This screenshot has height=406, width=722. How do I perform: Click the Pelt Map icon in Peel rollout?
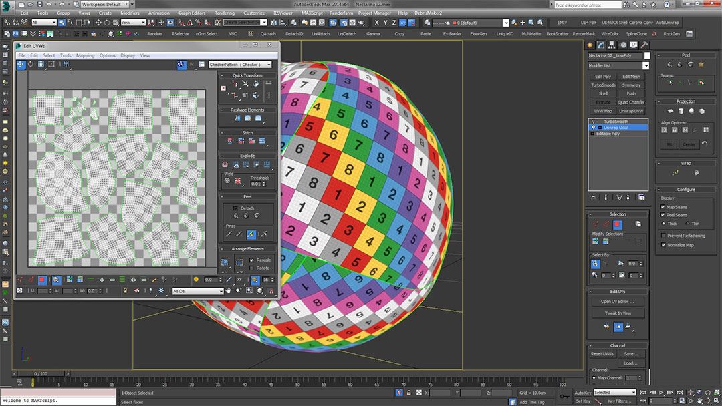(701, 65)
